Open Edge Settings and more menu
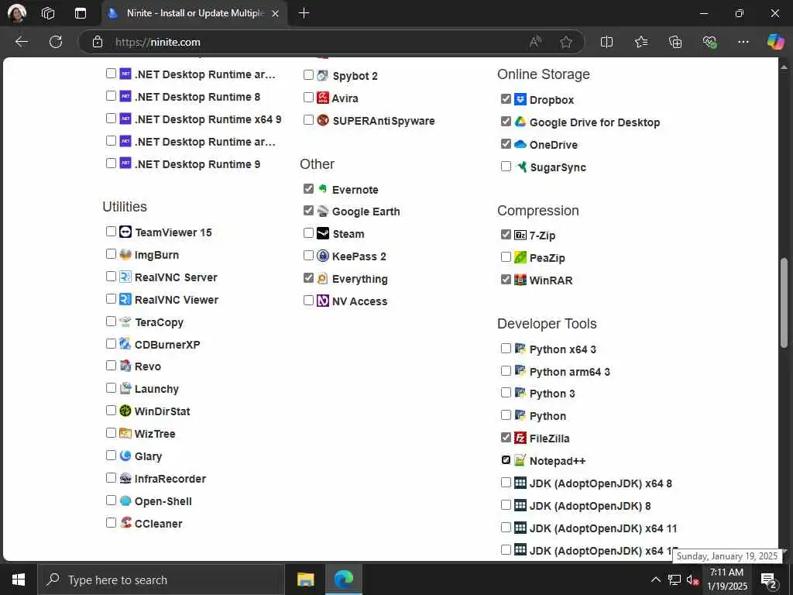This screenshot has height=595, width=793. [743, 42]
